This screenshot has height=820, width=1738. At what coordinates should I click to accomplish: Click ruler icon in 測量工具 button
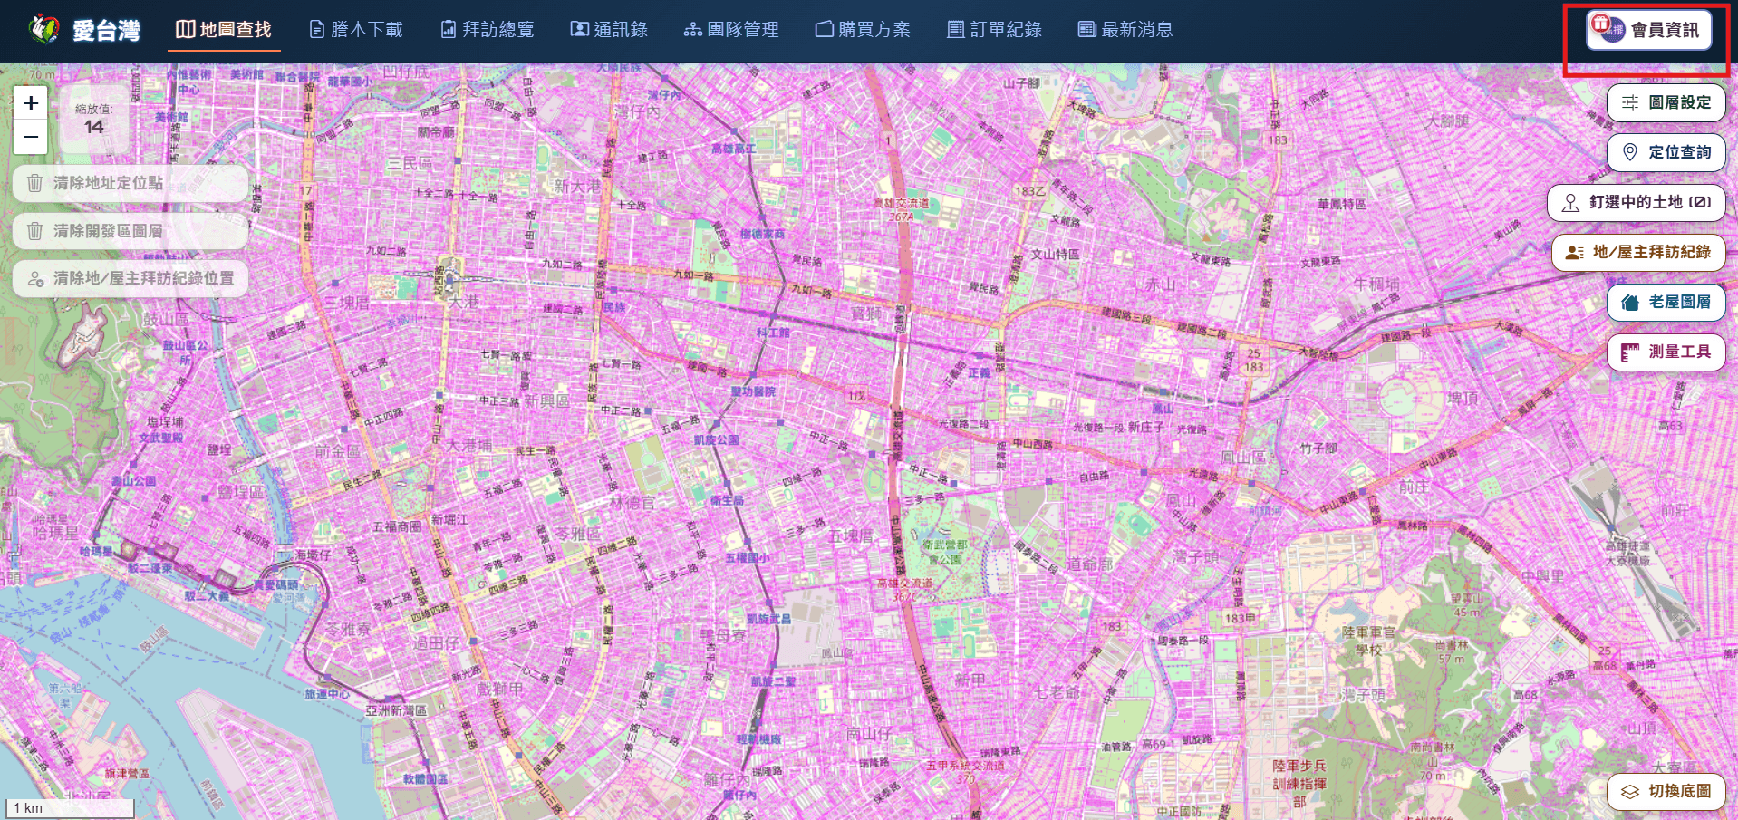click(x=1630, y=352)
